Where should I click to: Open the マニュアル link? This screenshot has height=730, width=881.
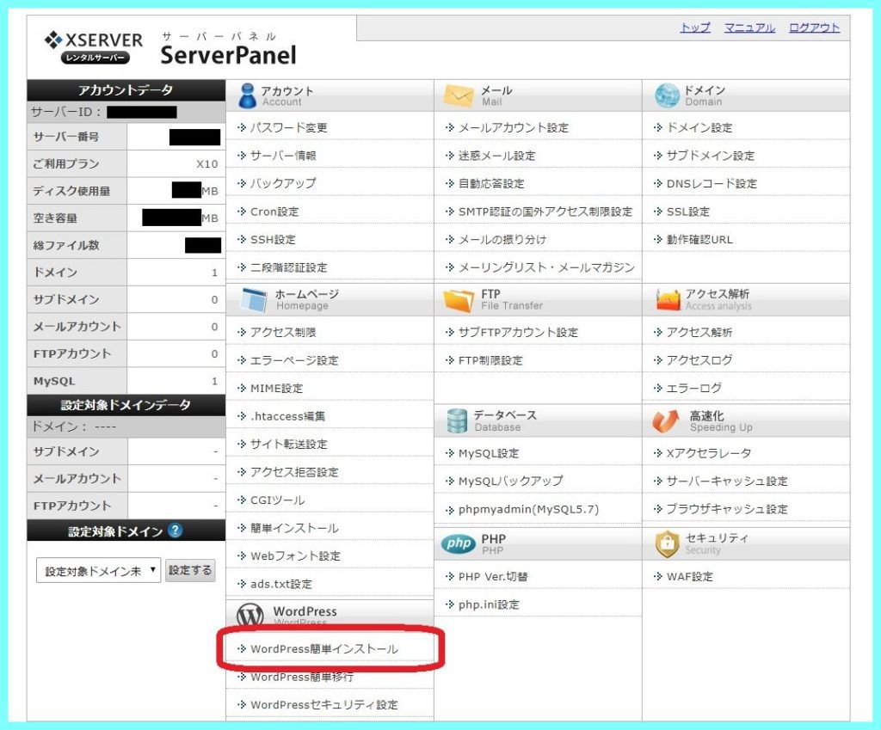click(x=749, y=28)
